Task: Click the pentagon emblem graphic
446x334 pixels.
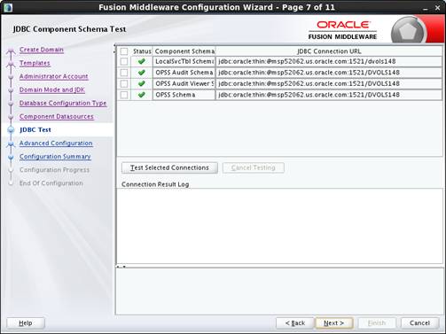Action: click(x=409, y=31)
